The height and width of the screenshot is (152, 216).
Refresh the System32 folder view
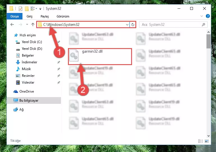tap(133, 25)
